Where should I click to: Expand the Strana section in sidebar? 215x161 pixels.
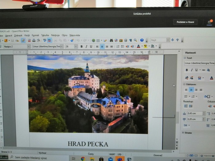pyautogui.click(x=183, y=133)
